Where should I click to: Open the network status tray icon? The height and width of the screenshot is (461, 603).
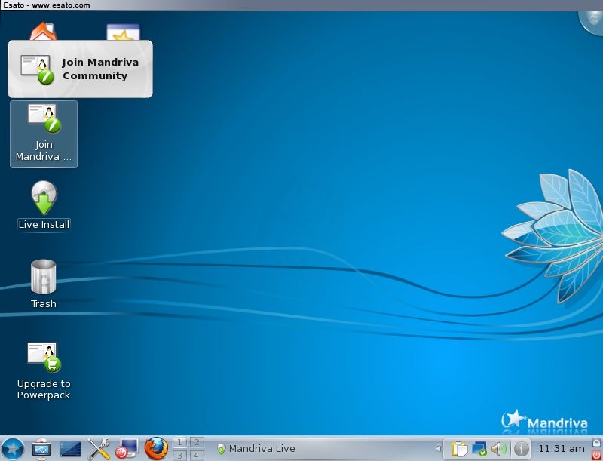click(x=479, y=449)
